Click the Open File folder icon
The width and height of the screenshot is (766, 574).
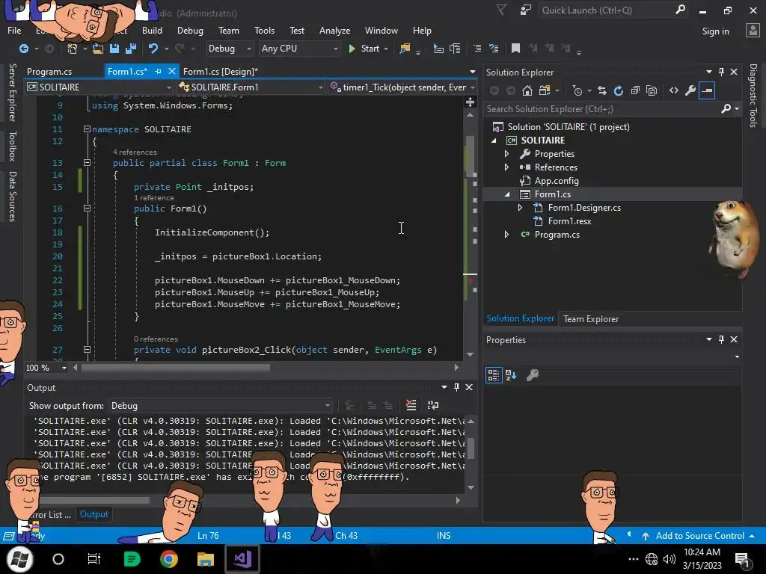98,49
